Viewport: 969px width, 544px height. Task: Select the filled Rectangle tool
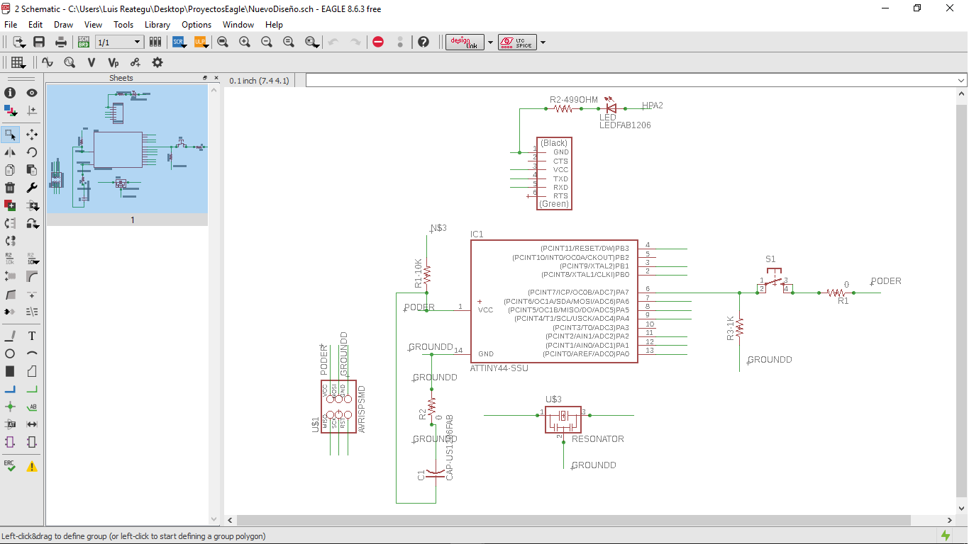click(x=10, y=371)
